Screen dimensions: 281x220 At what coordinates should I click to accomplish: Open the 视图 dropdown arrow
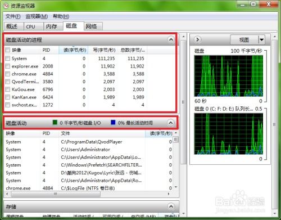(x=262, y=39)
